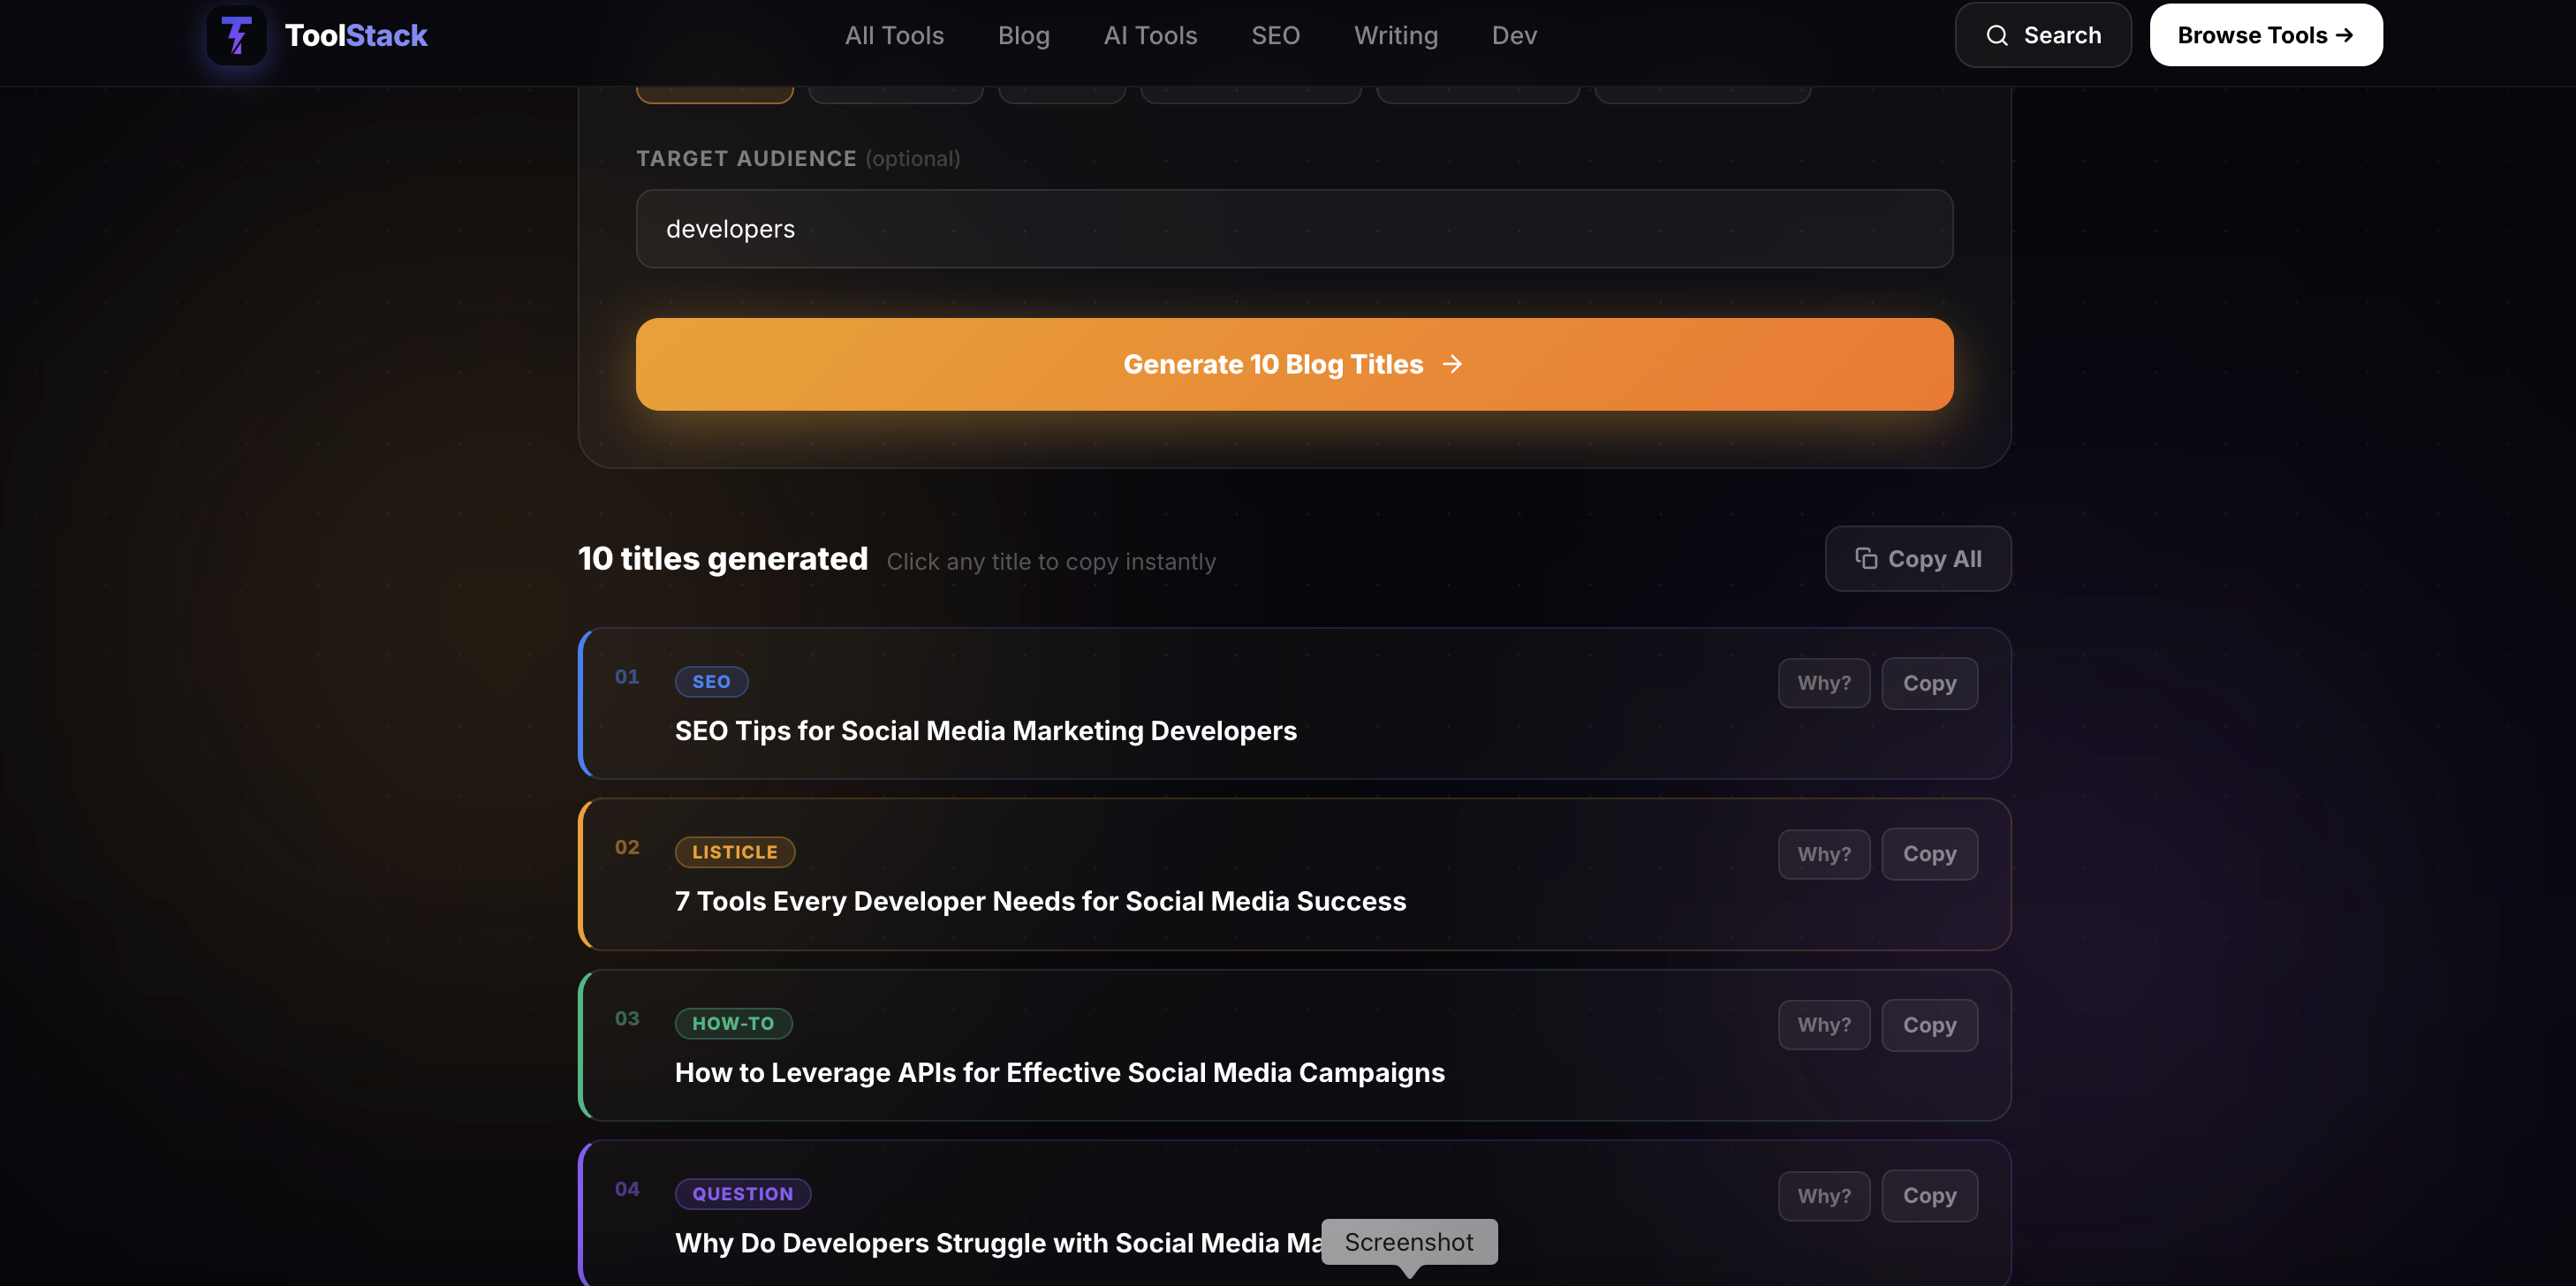Click the copy icon inside Copy All
The height and width of the screenshot is (1286, 2576).
[1866, 558]
